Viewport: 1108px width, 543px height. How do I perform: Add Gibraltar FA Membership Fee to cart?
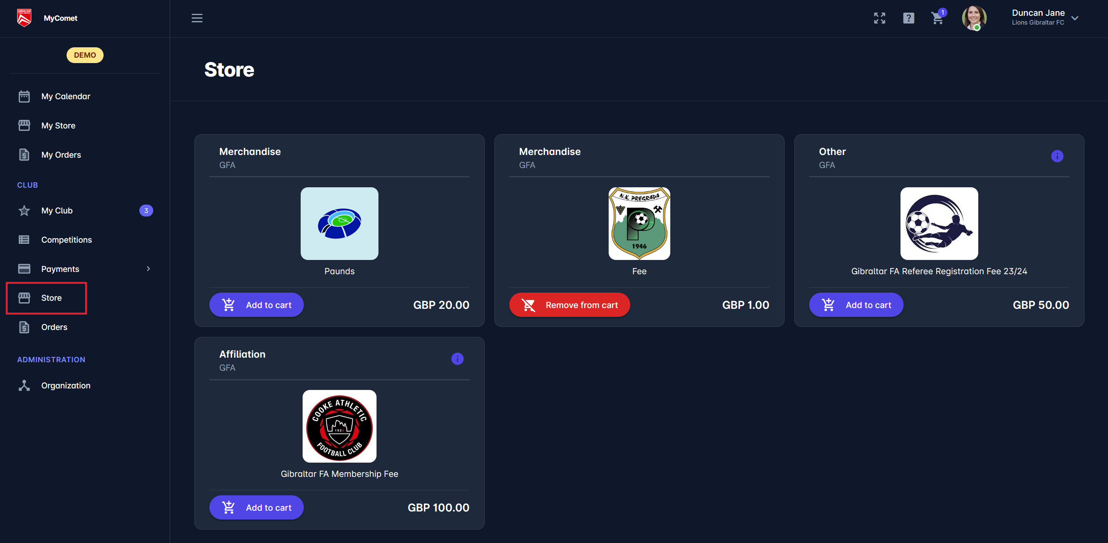(256, 508)
